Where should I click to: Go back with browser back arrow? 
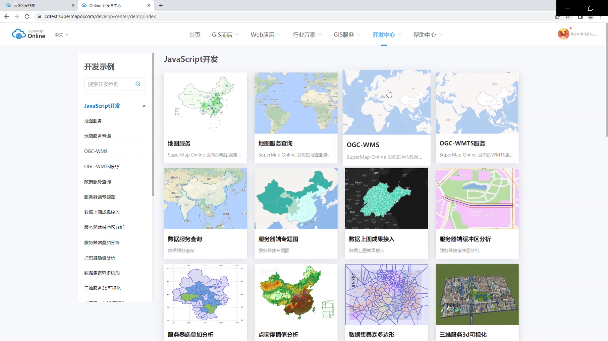(7, 16)
